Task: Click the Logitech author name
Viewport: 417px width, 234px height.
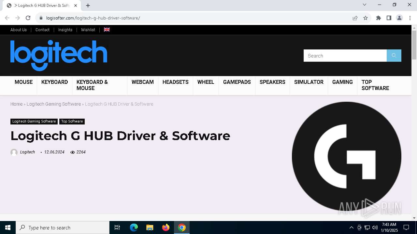Action: [27, 152]
